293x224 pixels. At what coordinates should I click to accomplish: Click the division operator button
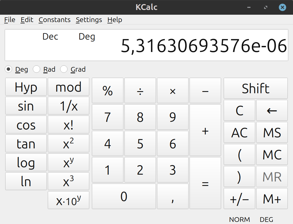coord(140,91)
